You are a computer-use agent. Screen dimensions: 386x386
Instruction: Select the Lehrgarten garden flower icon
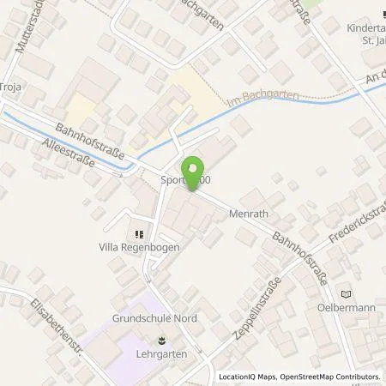pyautogui.click(x=162, y=341)
